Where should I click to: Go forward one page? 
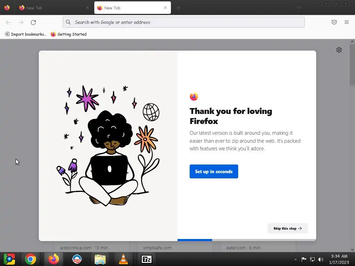(21, 22)
